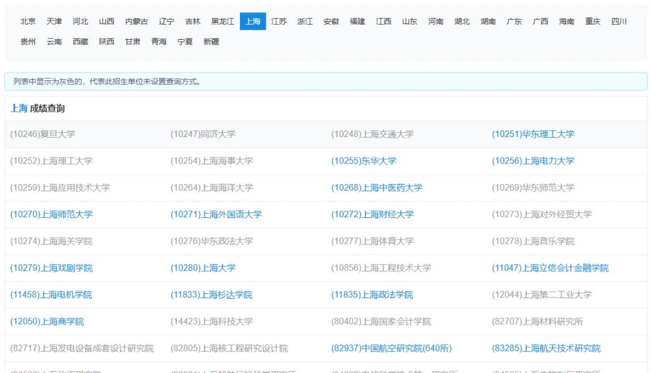Open the 陕西 tab
This screenshot has height=373, width=651.
point(106,42)
